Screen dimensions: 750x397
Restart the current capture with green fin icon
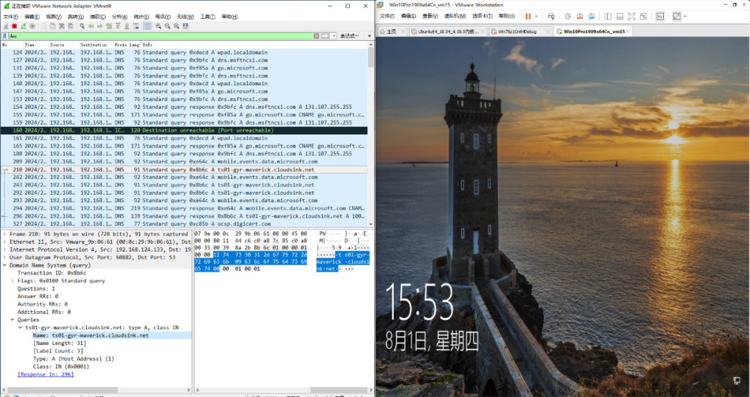pyautogui.click(x=23, y=26)
